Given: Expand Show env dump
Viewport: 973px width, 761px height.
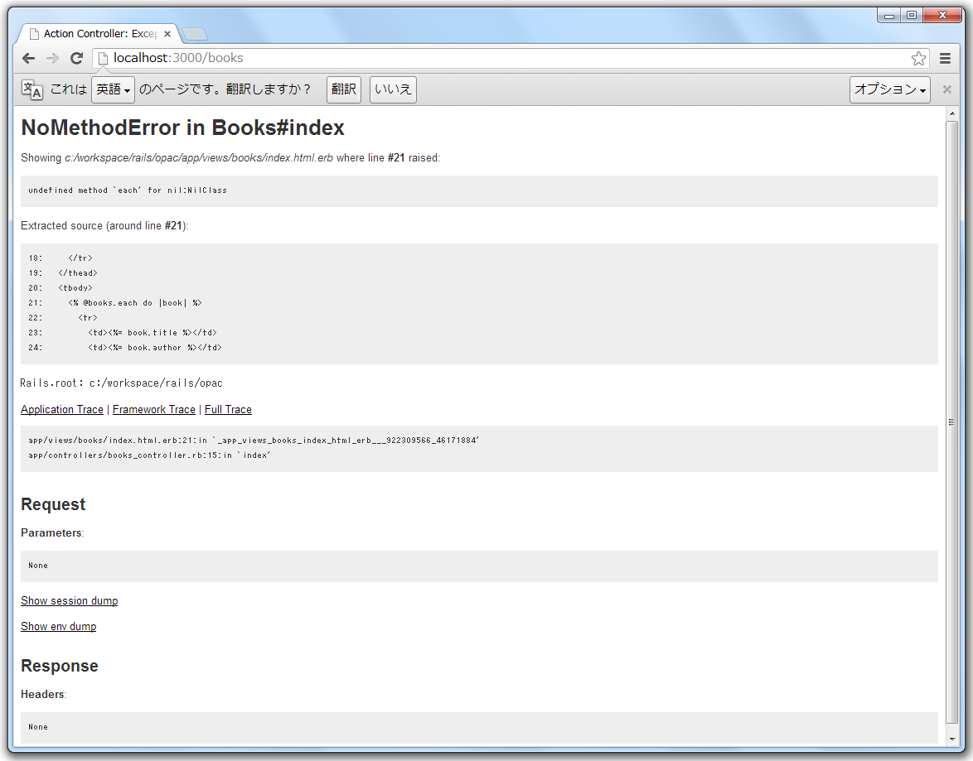Looking at the screenshot, I should 58,626.
